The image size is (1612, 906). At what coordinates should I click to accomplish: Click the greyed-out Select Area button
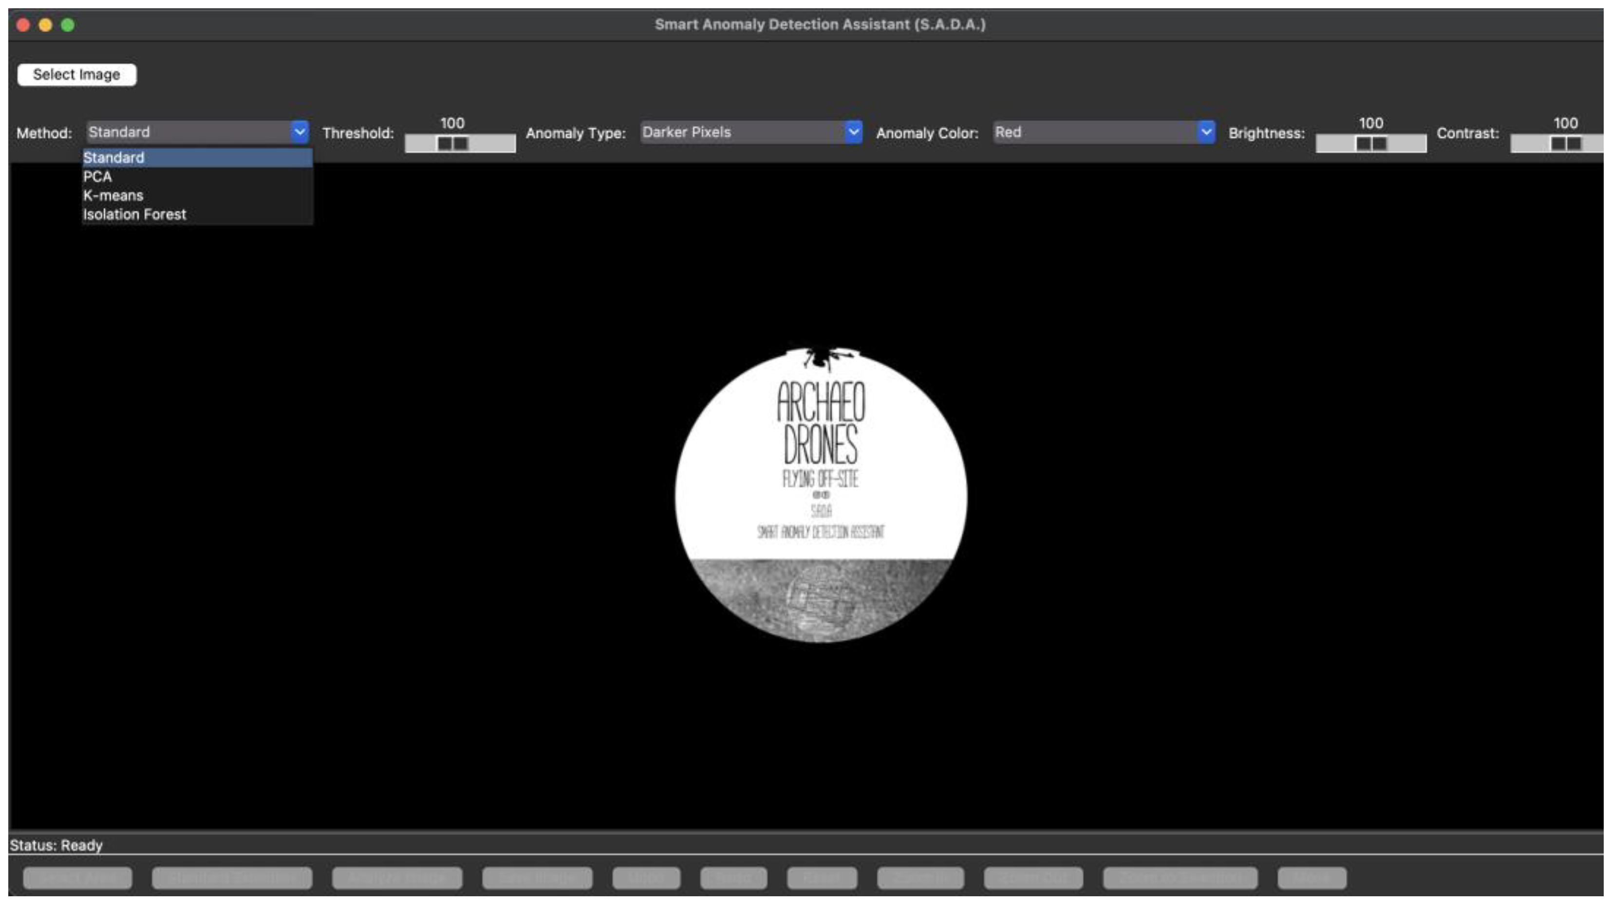click(77, 878)
